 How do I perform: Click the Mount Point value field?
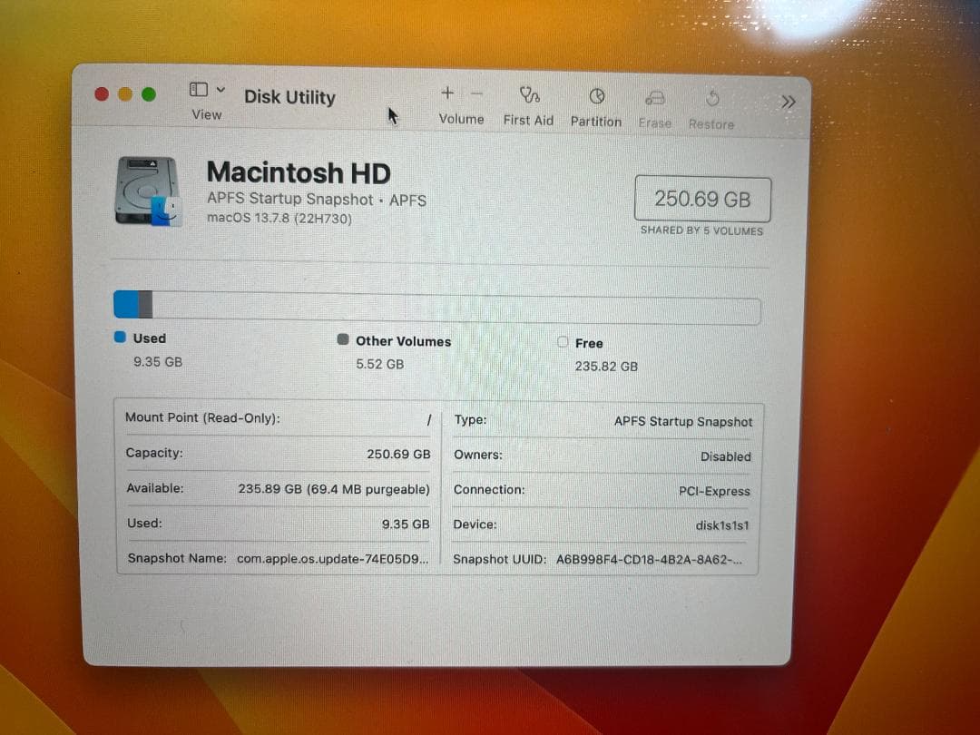427,418
